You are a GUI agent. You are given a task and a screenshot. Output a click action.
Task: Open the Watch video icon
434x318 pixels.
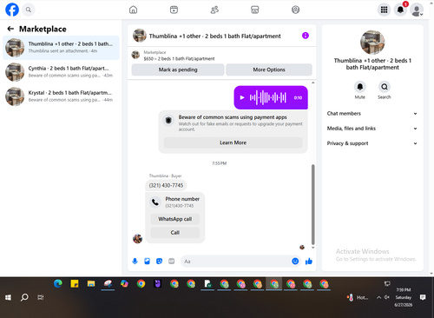click(174, 10)
